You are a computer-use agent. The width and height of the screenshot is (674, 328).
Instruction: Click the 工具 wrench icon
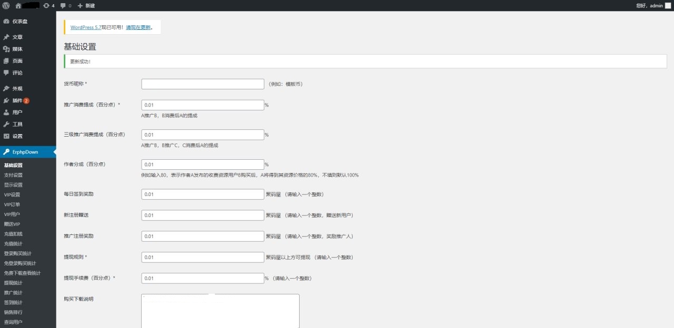tap(6, 124)
